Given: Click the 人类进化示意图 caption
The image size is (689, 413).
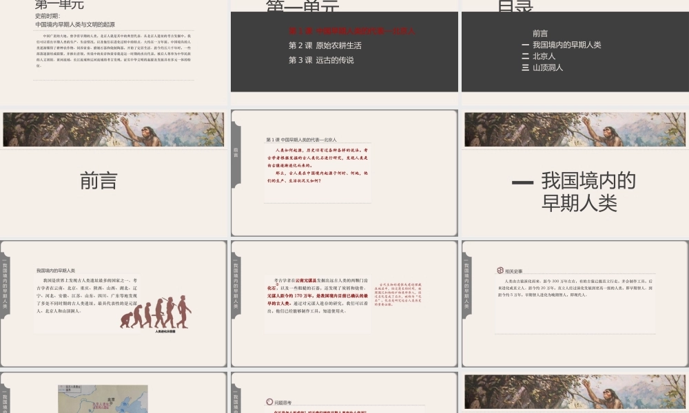Looking at the screenshot, I should [165, 331].
